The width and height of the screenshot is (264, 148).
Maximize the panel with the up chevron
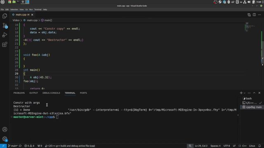(254, 93)
